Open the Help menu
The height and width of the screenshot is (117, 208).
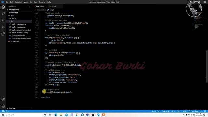(x=49, y=2)
